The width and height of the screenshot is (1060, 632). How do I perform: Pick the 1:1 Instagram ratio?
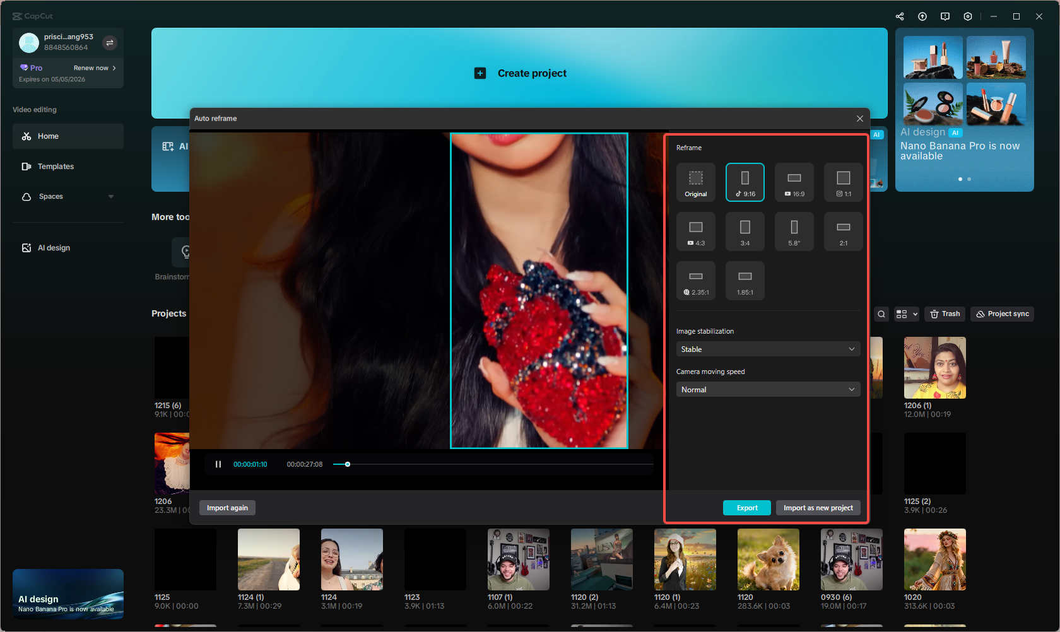click(844, 182)
